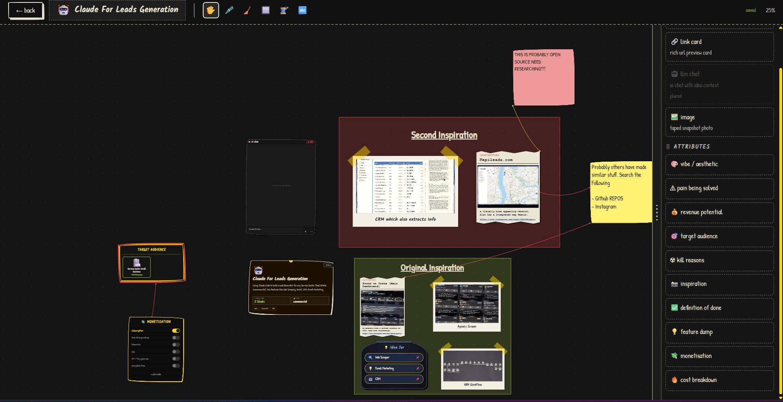Collapse the ATTRIBUTES section header

[691, 147]
